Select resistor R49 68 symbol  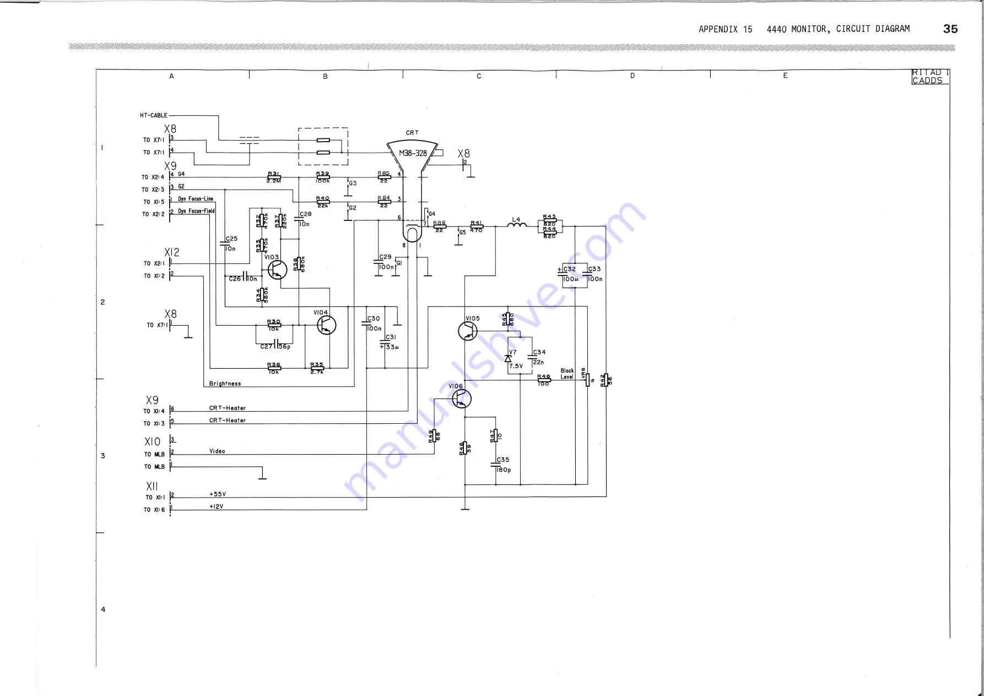tap(434, 436)
